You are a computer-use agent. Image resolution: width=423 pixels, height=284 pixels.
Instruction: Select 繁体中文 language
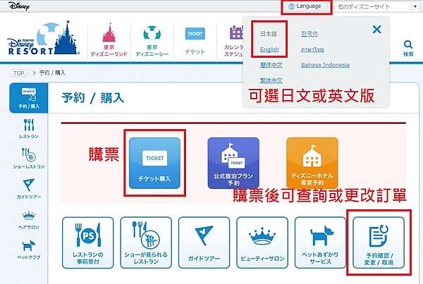pyautogui.click(x=271, y=80)
